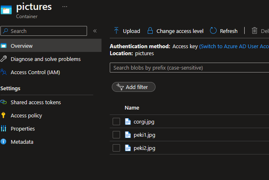Click the padlock icon for access level

pyautogui.click(x=150, y=30)
